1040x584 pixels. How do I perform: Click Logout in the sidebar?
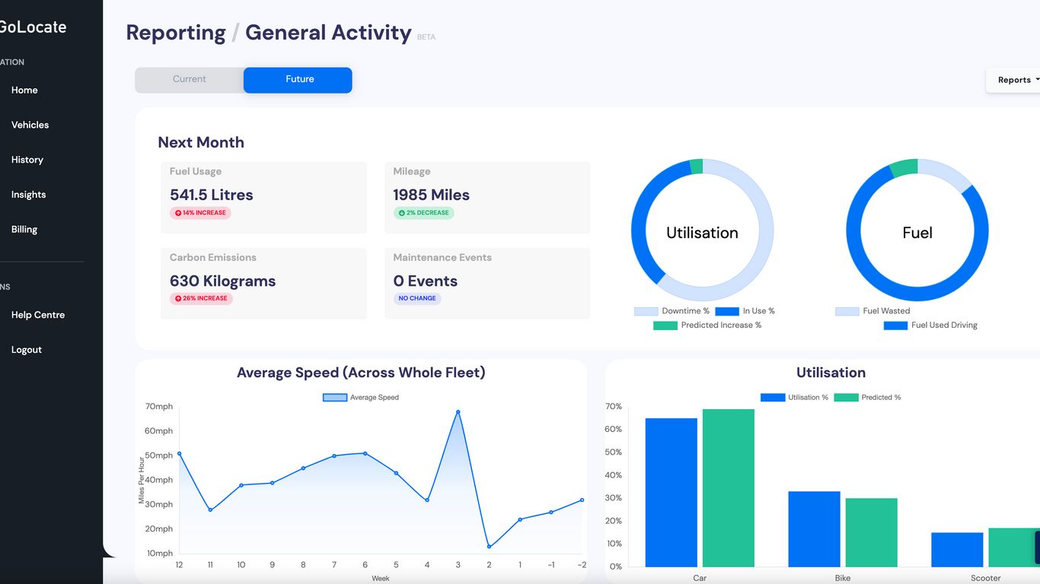point(27,350)
